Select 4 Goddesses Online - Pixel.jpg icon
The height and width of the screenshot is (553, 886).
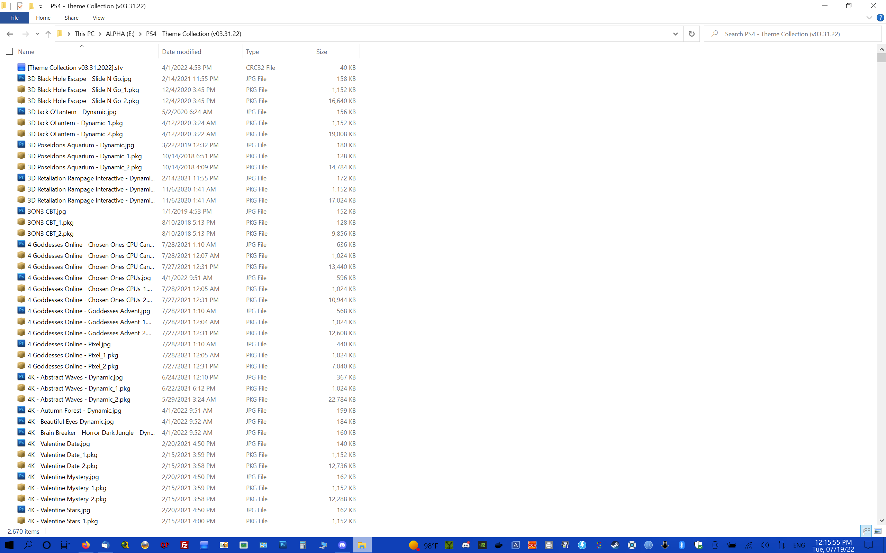point(21,344)
